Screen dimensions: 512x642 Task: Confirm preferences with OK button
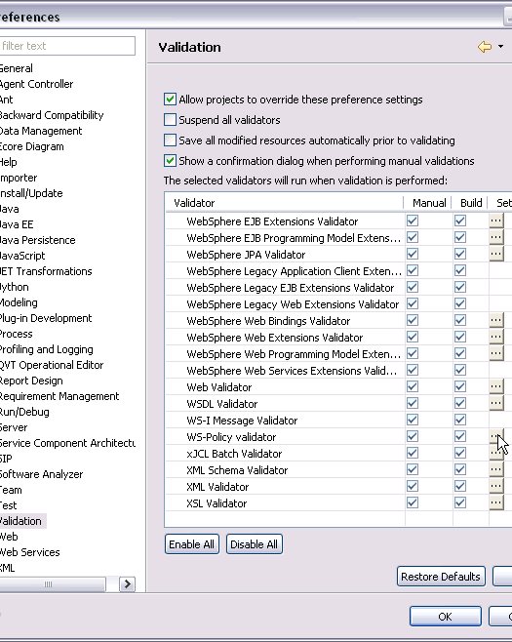pyautogui.click(x=446, y=617)
